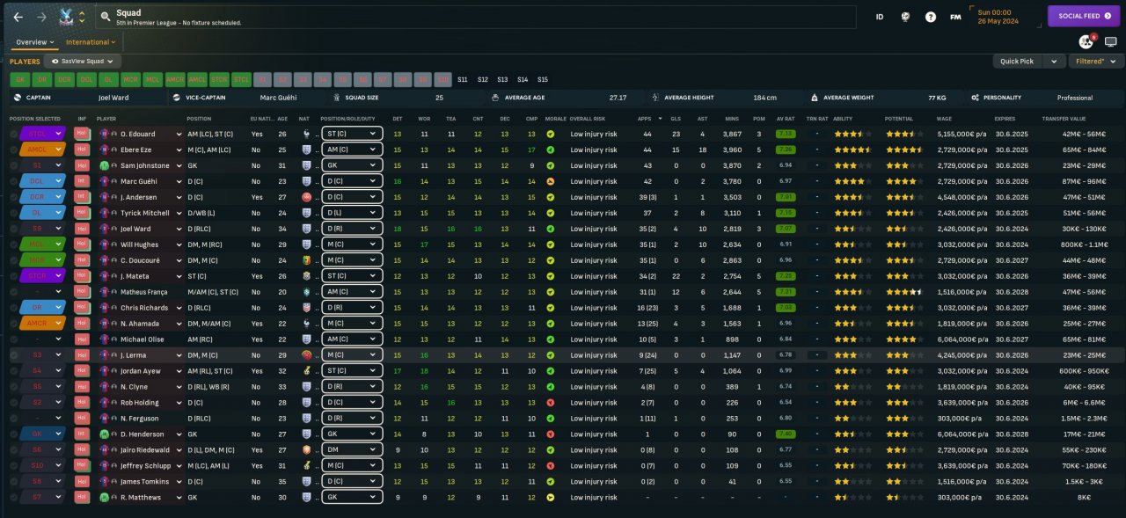Click O. Edouard's Hol info badge
Image resolution: width=1126 pixels, height=518 pixels.
click(82, 134)
